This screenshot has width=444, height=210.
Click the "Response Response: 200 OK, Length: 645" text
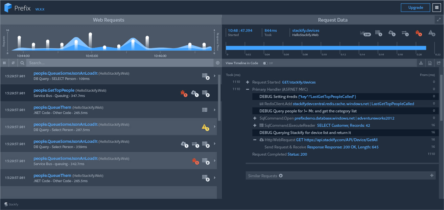click(x=343, y=147)
